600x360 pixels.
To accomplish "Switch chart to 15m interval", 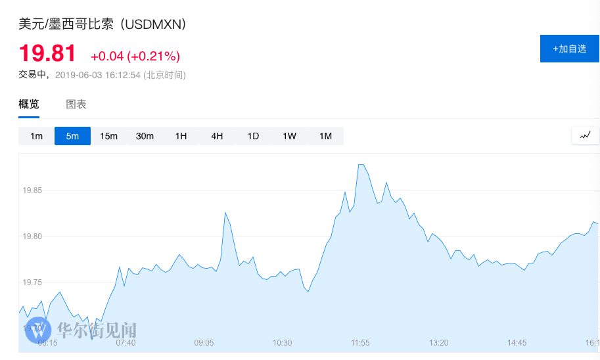I will 108,136.
